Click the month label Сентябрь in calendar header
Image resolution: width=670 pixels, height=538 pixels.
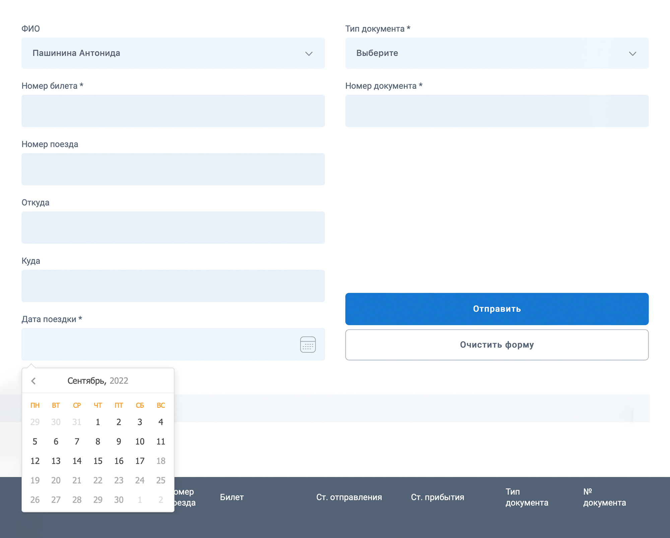pyautogui.click(x=87, y=381)
